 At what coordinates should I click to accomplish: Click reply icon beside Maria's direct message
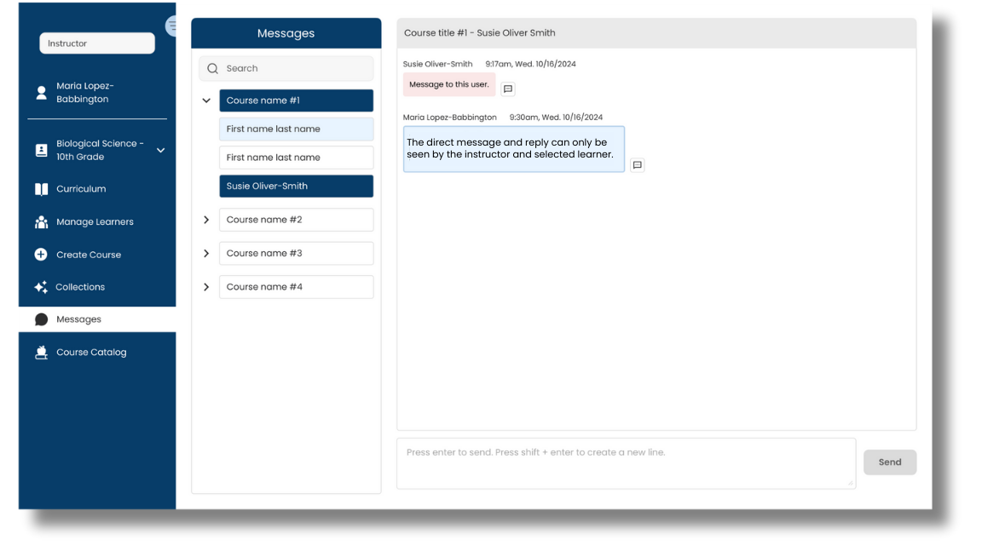(x=637, y=165)
